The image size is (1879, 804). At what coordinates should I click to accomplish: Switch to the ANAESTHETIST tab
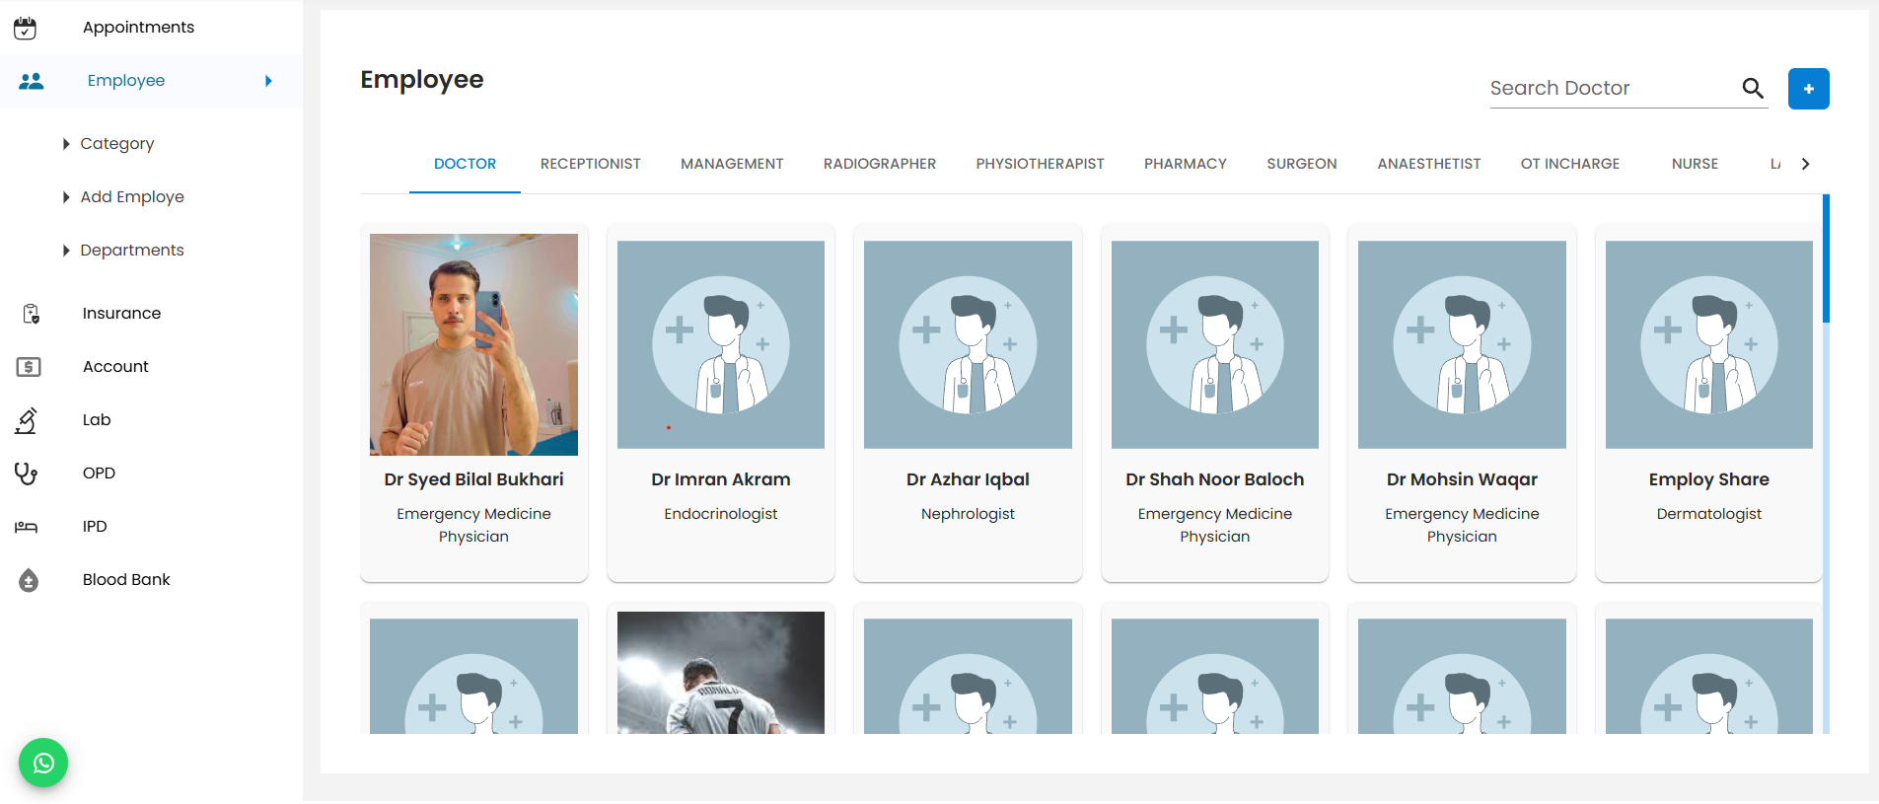(x=1429, y=164)
